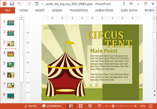Screen dimensions: 157x109
Task: Click the Redo/Repeat icon
Action: 29,4
